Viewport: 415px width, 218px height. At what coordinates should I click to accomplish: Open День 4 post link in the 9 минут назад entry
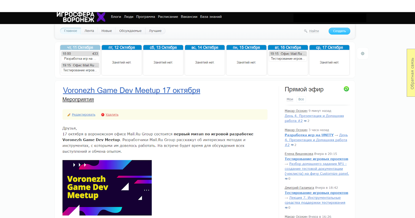click(314, 118)
